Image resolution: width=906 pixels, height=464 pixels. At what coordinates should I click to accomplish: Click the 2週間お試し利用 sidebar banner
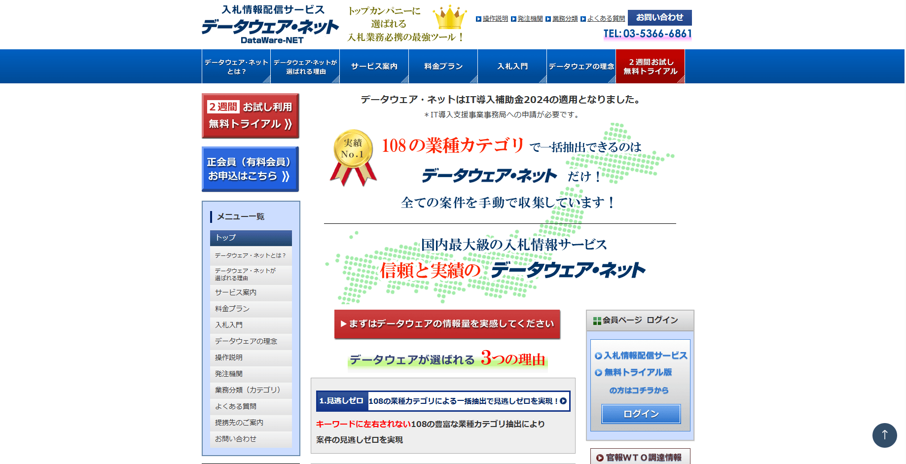(251, 115)
